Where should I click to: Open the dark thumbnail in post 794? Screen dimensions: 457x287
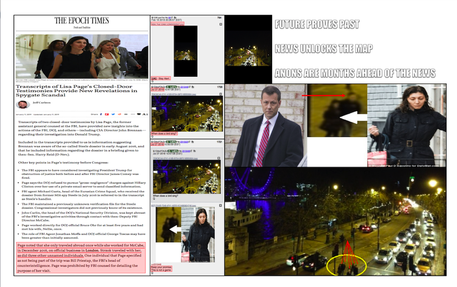pos(186,51)
